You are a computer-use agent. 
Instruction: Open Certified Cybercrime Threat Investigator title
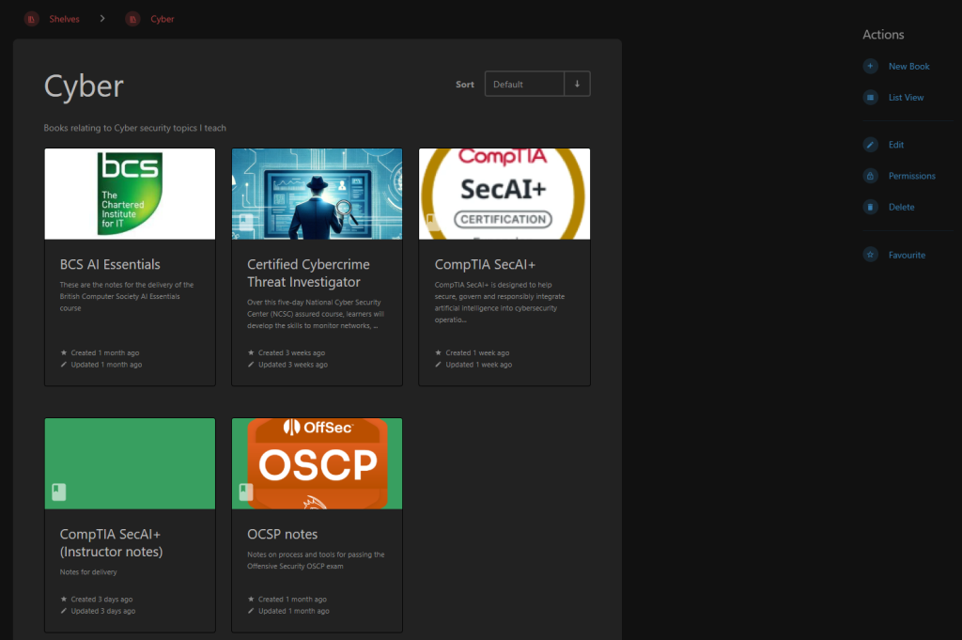[308, 273]
